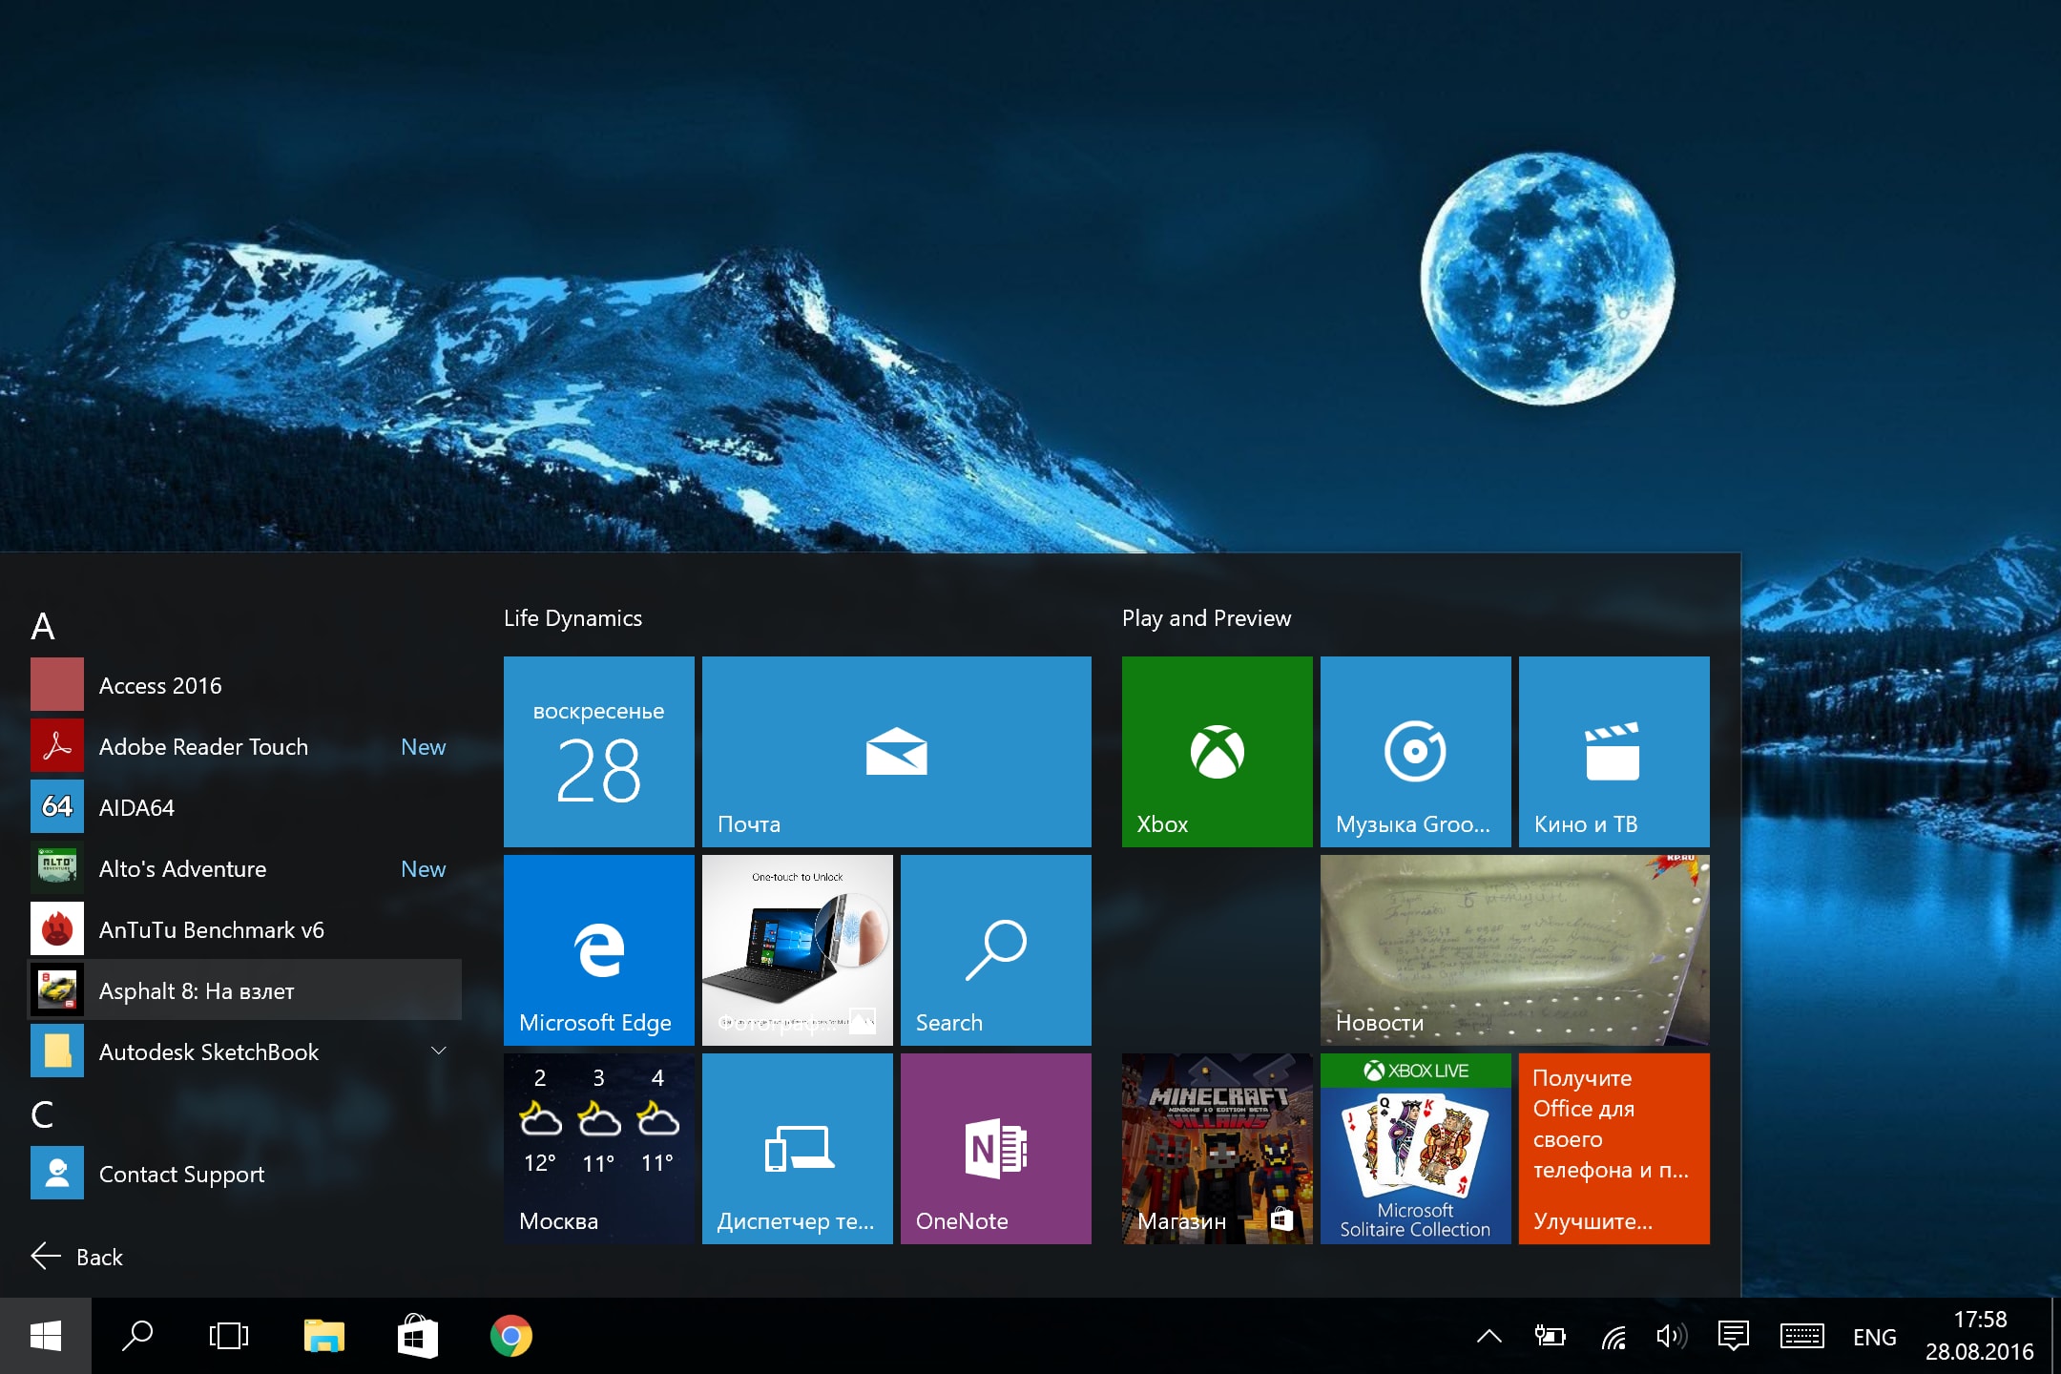Open the touch keyboard tray icon
Screen dimensions: 2061x1374
[x=1801, y=1336]
